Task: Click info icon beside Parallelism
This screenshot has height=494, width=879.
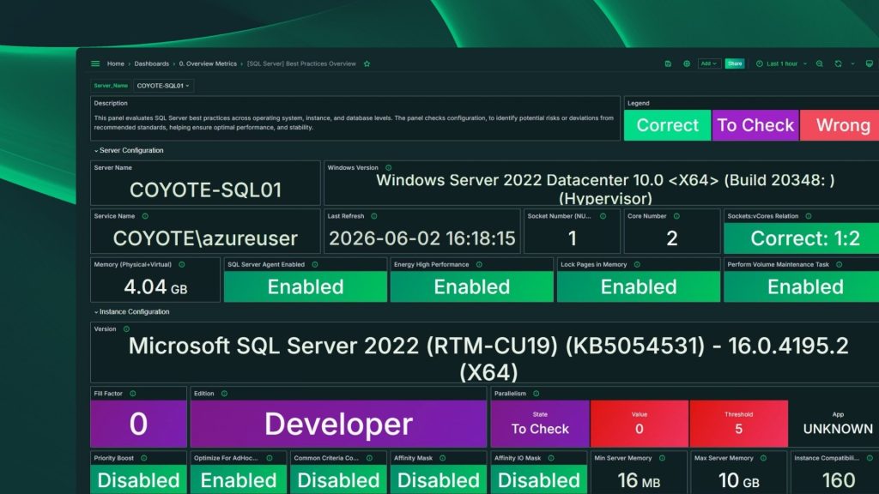Action: (536, 394)
